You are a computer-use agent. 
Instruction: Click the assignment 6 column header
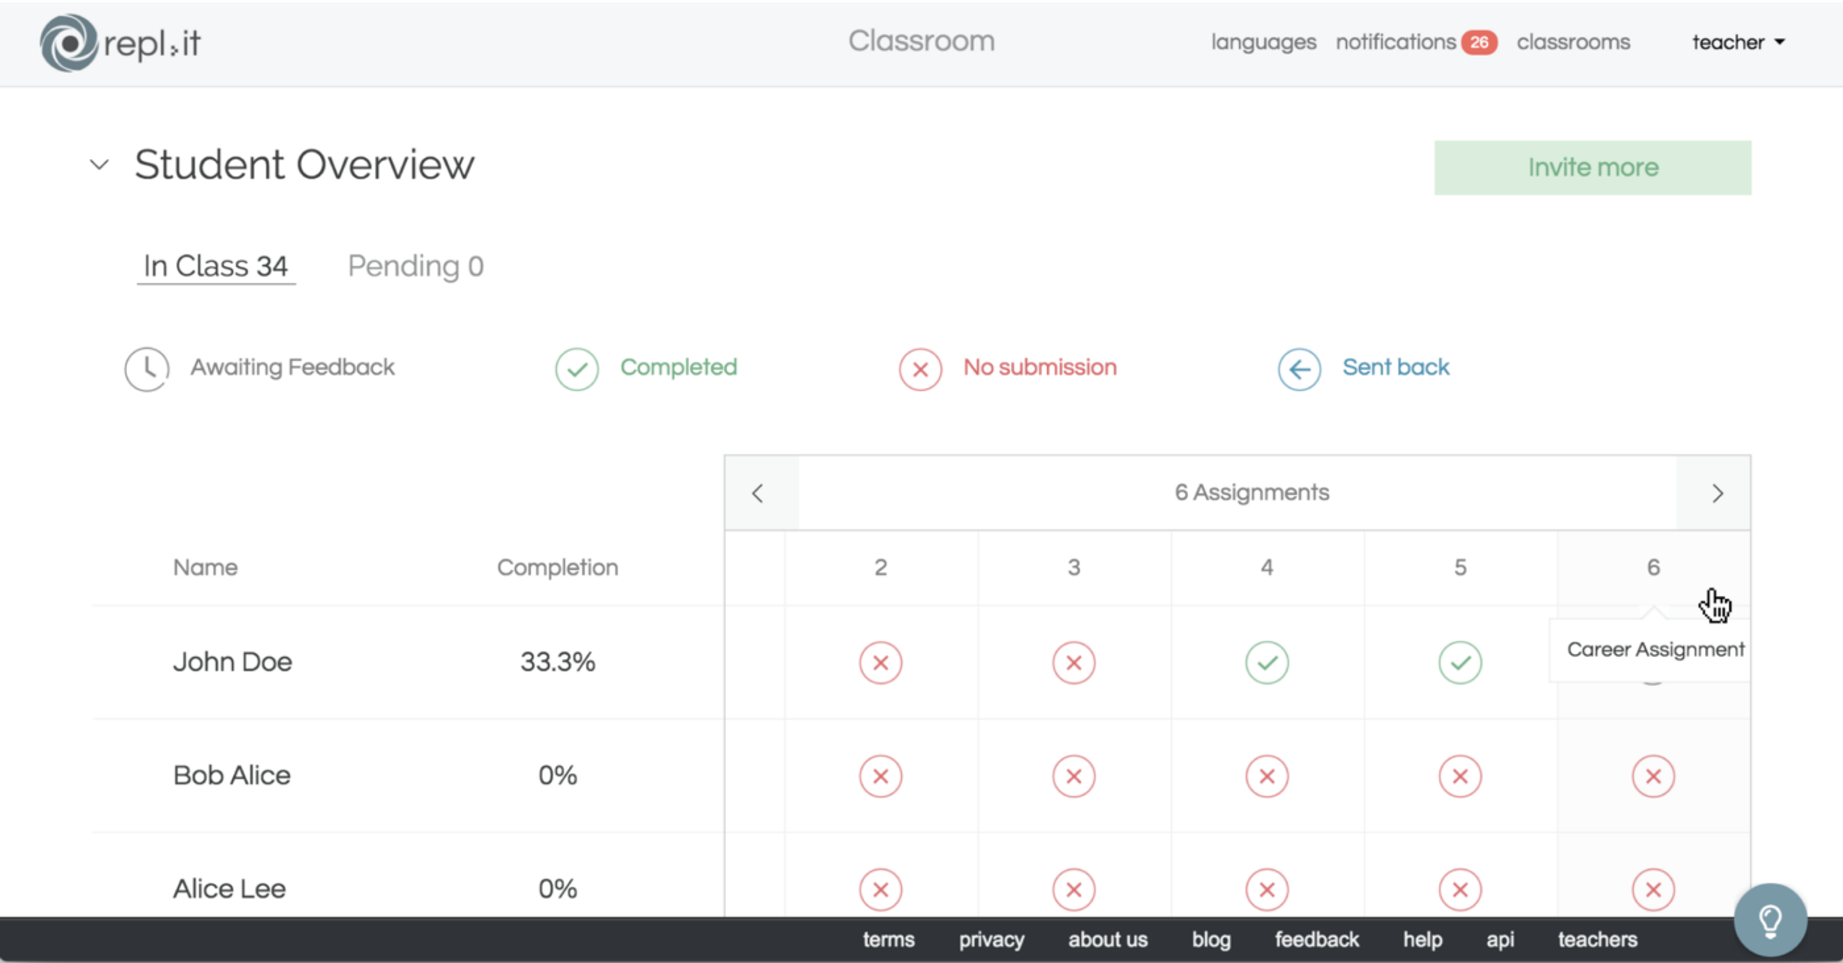point(1652,568)
